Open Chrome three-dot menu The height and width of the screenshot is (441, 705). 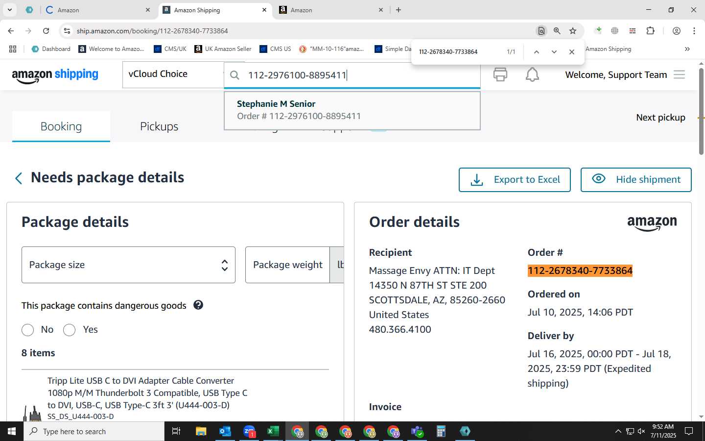(694, 31)
